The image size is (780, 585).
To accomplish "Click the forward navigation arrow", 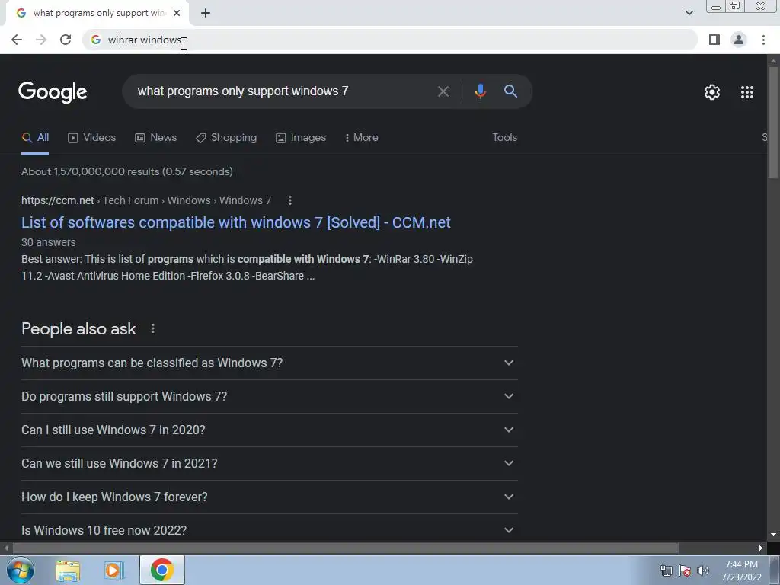I will coord(41,40).
